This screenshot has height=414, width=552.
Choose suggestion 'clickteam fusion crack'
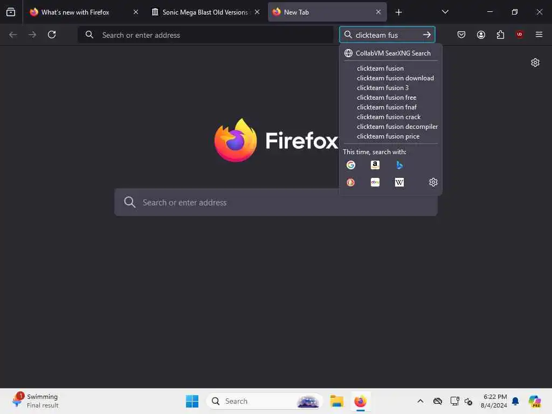pos(390,117)
